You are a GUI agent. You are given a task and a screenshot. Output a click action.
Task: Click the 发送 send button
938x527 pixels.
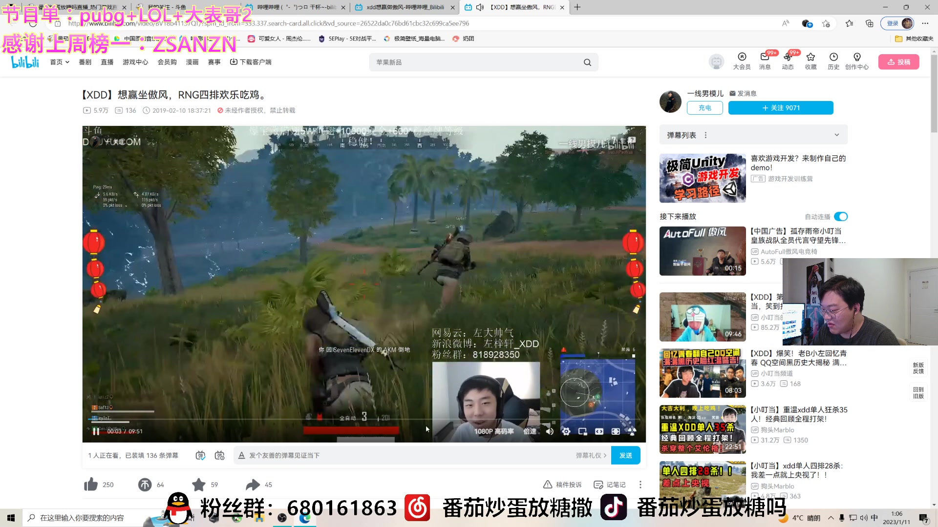point(626,455)
